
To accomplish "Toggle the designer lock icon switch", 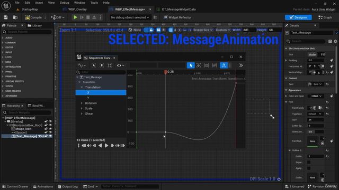I will click(x=149, y=30).
